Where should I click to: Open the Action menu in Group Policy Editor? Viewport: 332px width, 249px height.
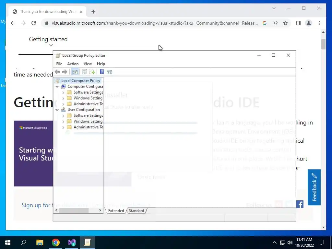click(x=73, y=64)
